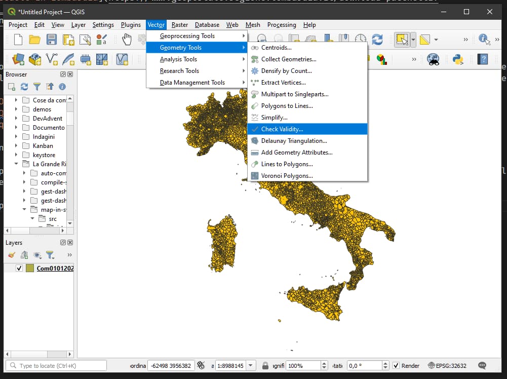Open project with the folder icon
Screen dimensions: 507x379
click(34, 40)
